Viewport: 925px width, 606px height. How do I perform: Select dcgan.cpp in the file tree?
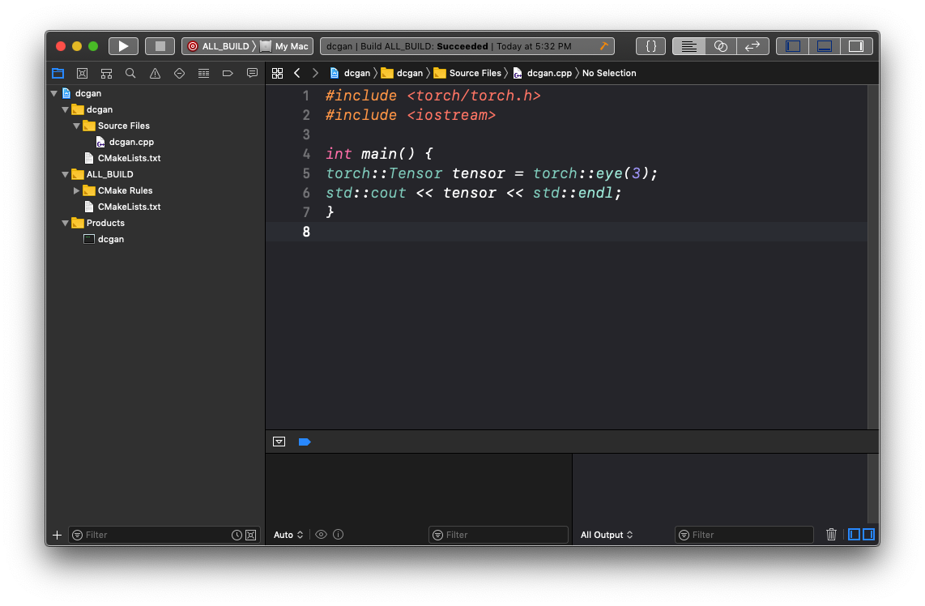130,142
